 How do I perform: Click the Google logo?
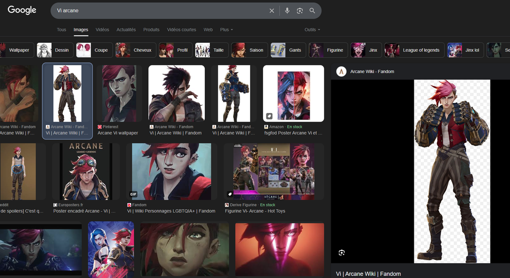(22, 10)
